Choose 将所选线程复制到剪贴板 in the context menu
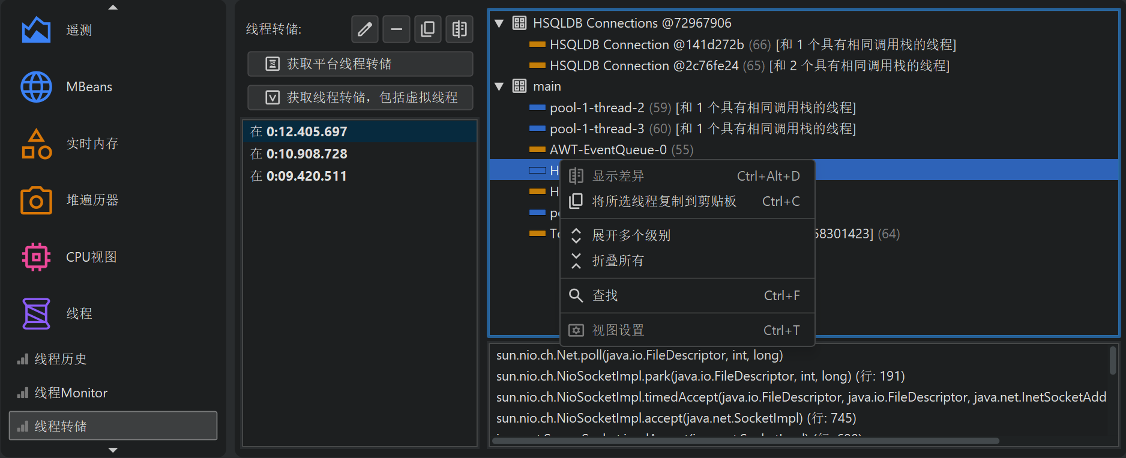1126x458 pixels. click(x=664, y=201)
